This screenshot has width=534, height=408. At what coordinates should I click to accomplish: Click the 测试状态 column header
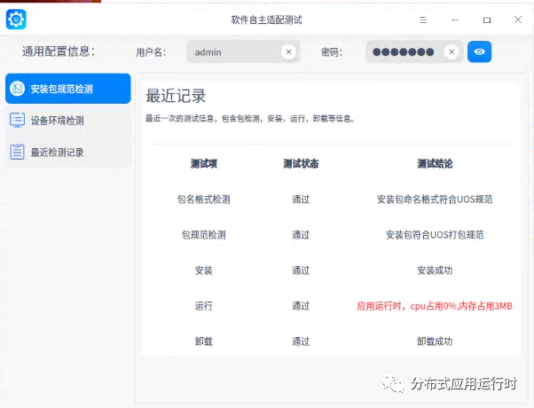(301, 164)
